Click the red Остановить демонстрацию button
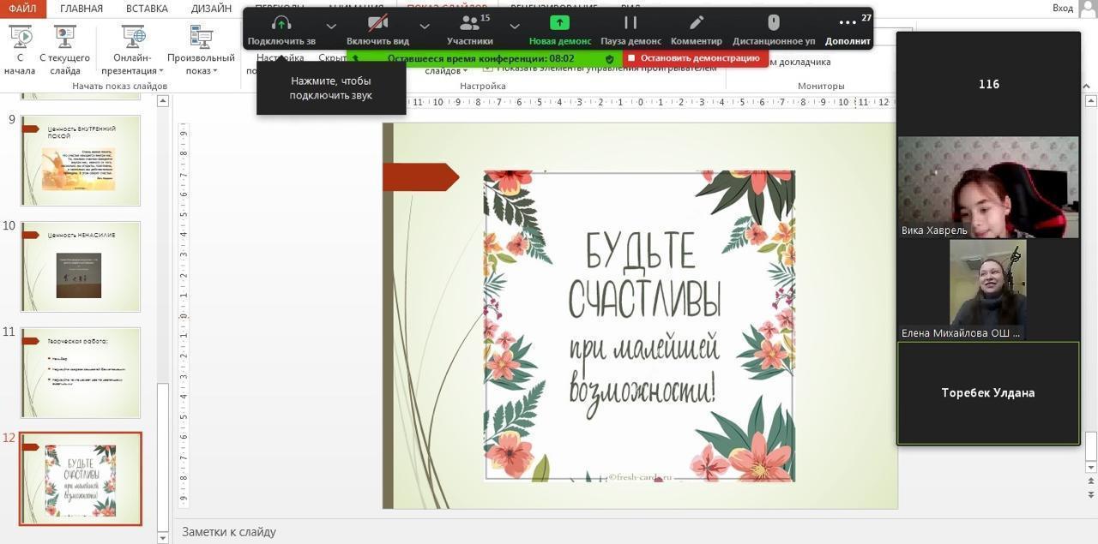1098x544 pixels. coord(697,57)
